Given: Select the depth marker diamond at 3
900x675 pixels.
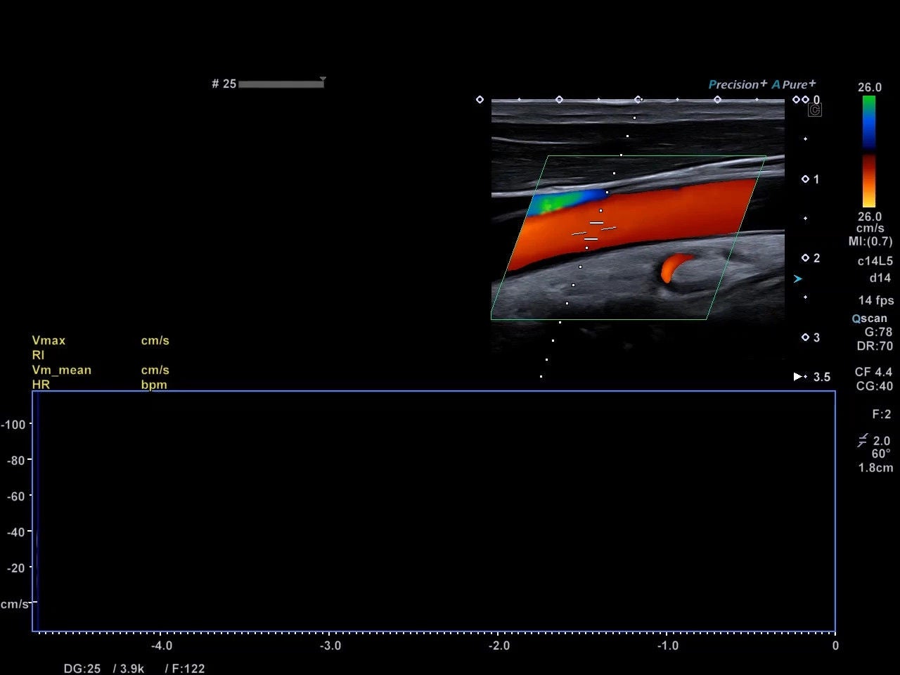Looking at the screenshot, I should [805, 337].
